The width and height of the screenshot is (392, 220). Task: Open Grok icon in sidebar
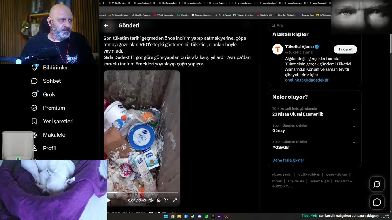pyautogui.click(x=34, y=94)
